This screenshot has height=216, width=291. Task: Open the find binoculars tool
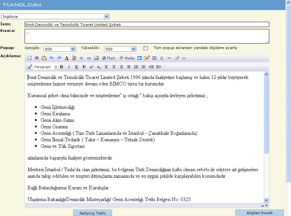pyautogui.click(x=37, y=58)
